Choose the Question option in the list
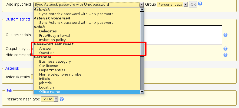 point(47,53)
